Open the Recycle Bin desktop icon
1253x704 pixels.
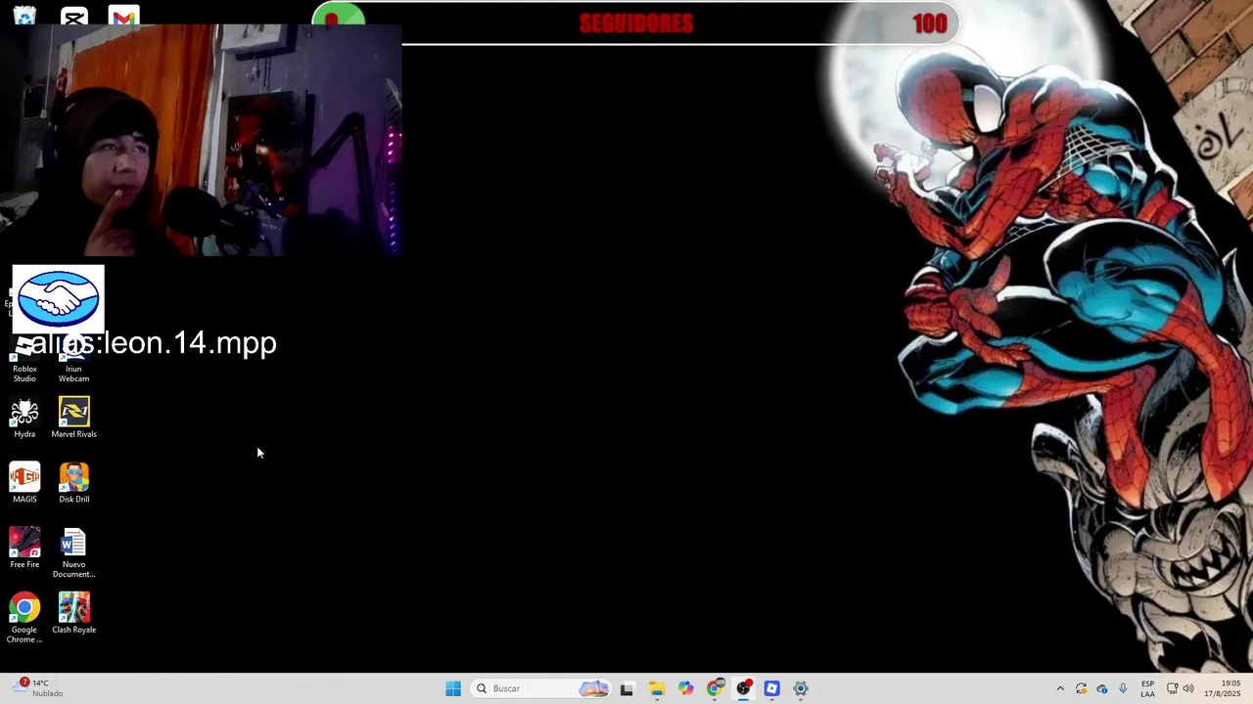click(x=24, y=14)
